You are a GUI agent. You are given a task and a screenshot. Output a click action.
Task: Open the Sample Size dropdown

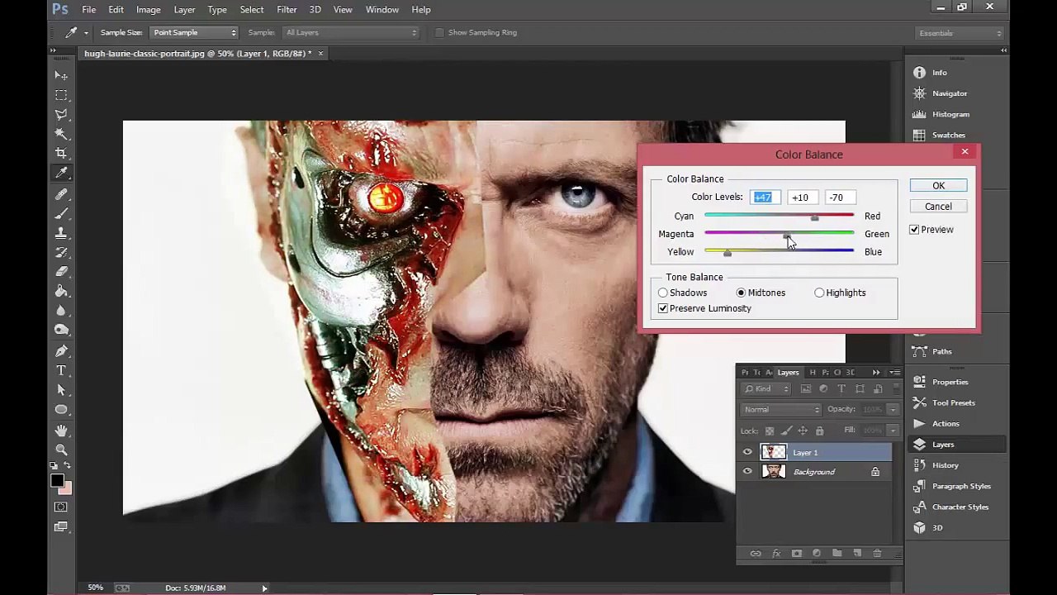click(x=194, y=32)
